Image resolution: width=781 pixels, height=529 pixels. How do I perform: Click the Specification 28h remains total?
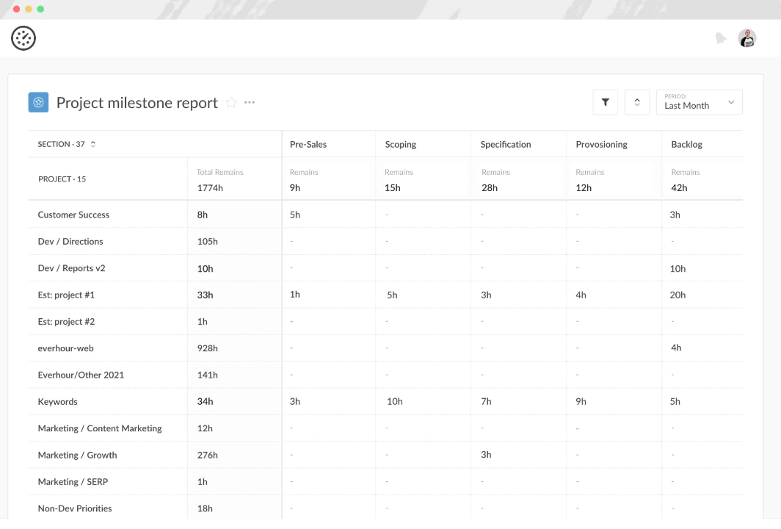pyautogui.click(x=490, y=188)
